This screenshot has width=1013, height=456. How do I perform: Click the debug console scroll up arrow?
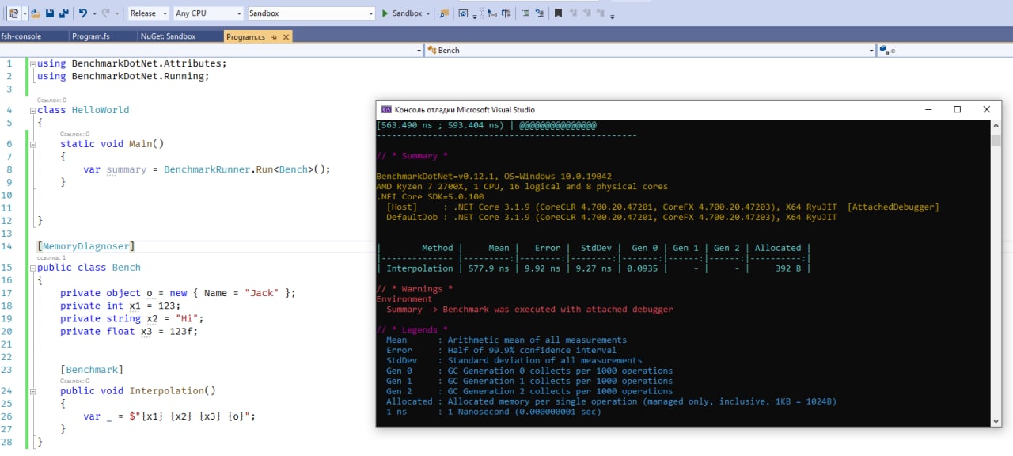996,126
